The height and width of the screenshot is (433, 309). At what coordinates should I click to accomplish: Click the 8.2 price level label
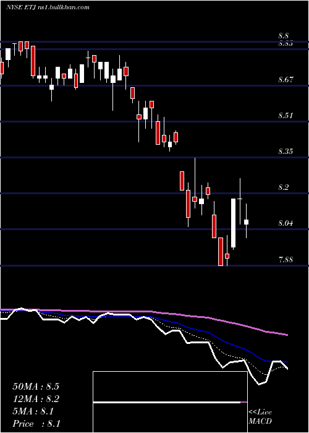[x=284, y=187]
